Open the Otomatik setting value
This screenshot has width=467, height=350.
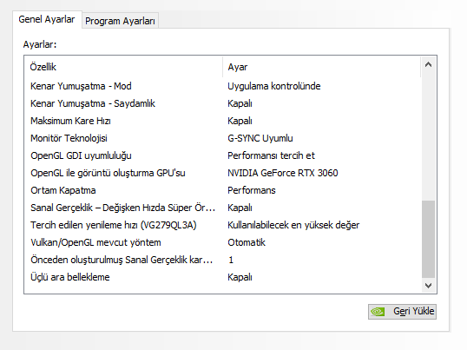[247, 242]
